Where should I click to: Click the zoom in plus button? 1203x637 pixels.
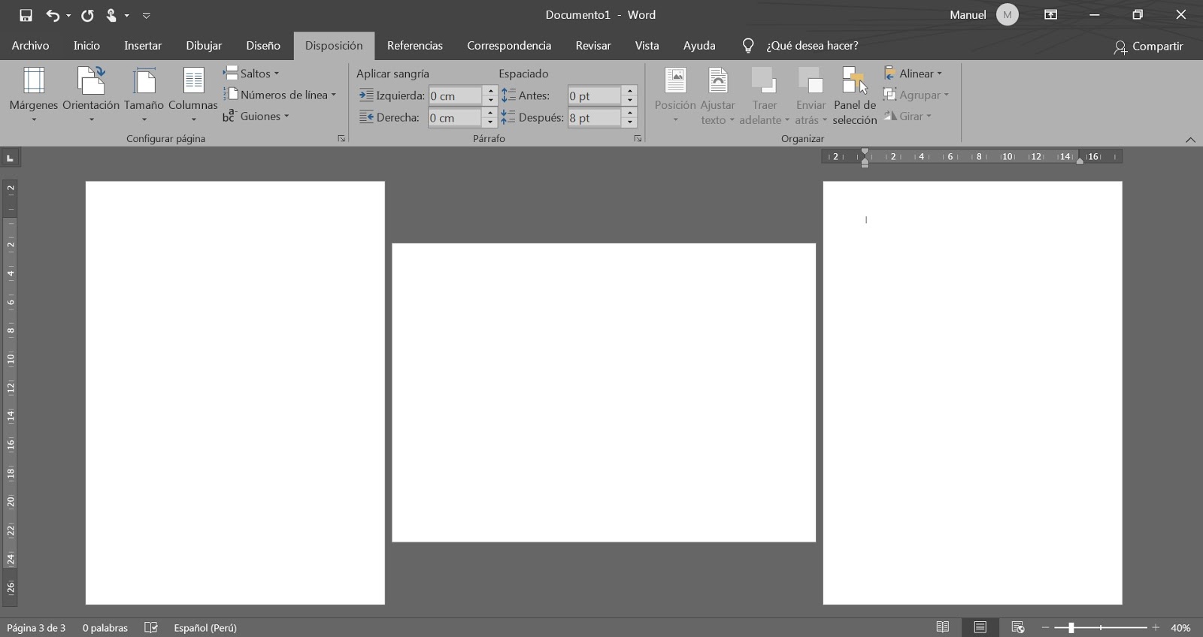click(x=1156, y=628)
